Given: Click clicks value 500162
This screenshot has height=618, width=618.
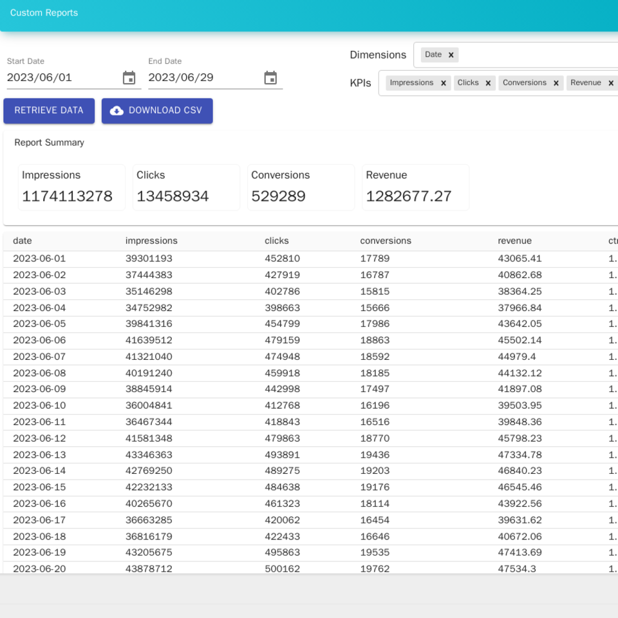Looking at the screenshot, I should (x=282, y=568).
